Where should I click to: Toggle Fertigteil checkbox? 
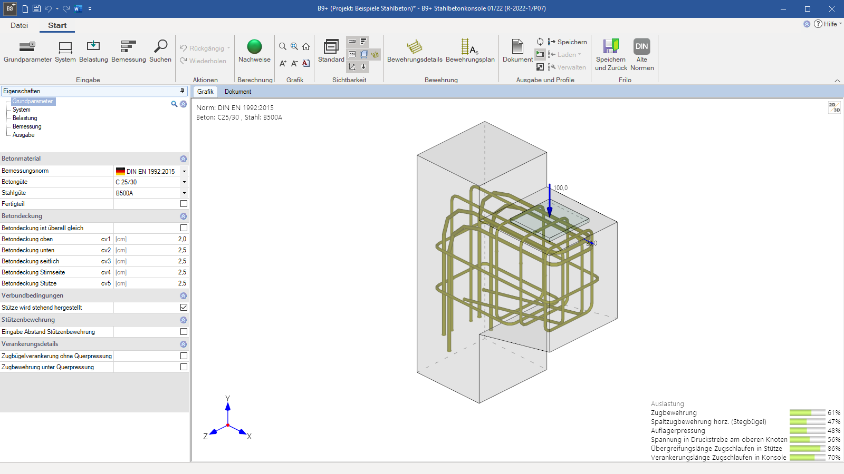pos(184,204)
